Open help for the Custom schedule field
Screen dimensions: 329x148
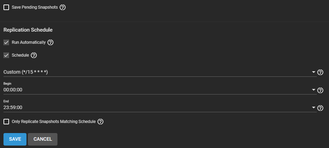click(x=321, y=72)
